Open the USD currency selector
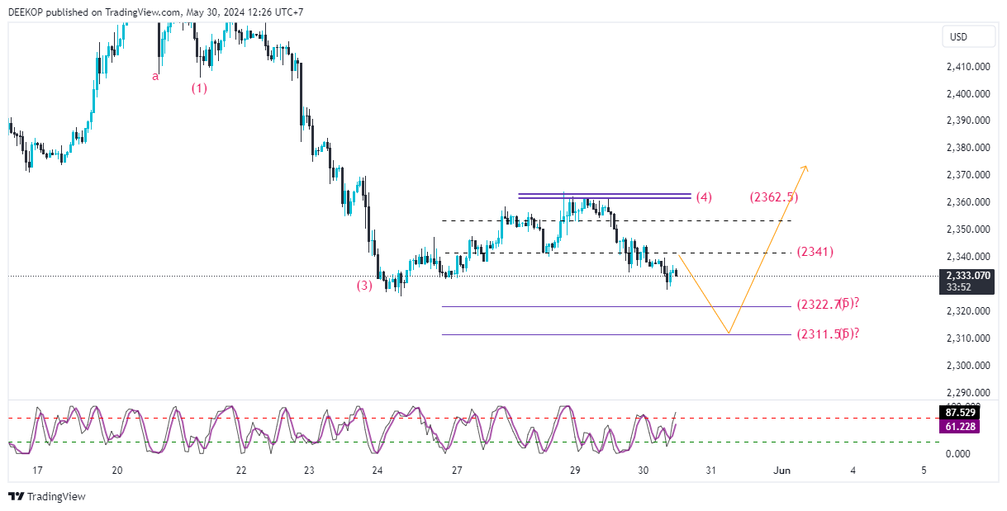The image size is (1007, 511). click(x=967, y=37)
